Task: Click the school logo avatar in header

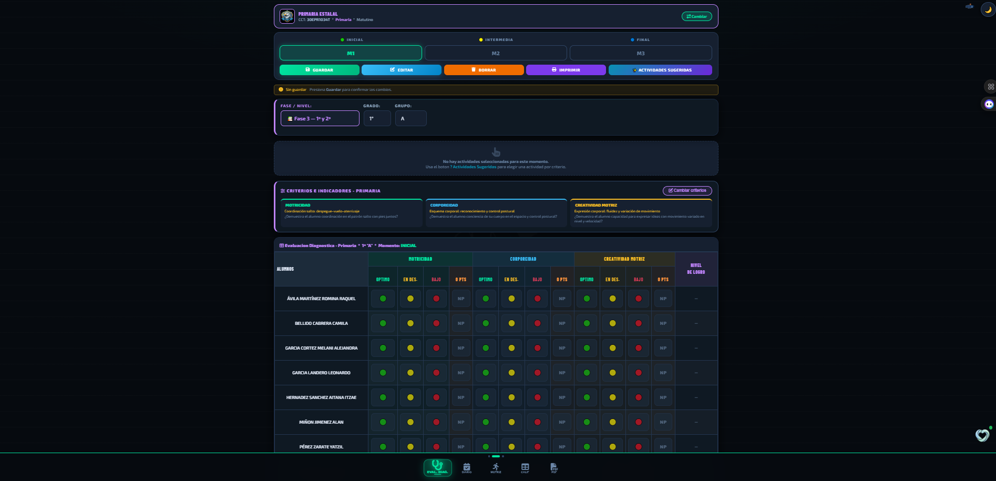Action: 287,16
